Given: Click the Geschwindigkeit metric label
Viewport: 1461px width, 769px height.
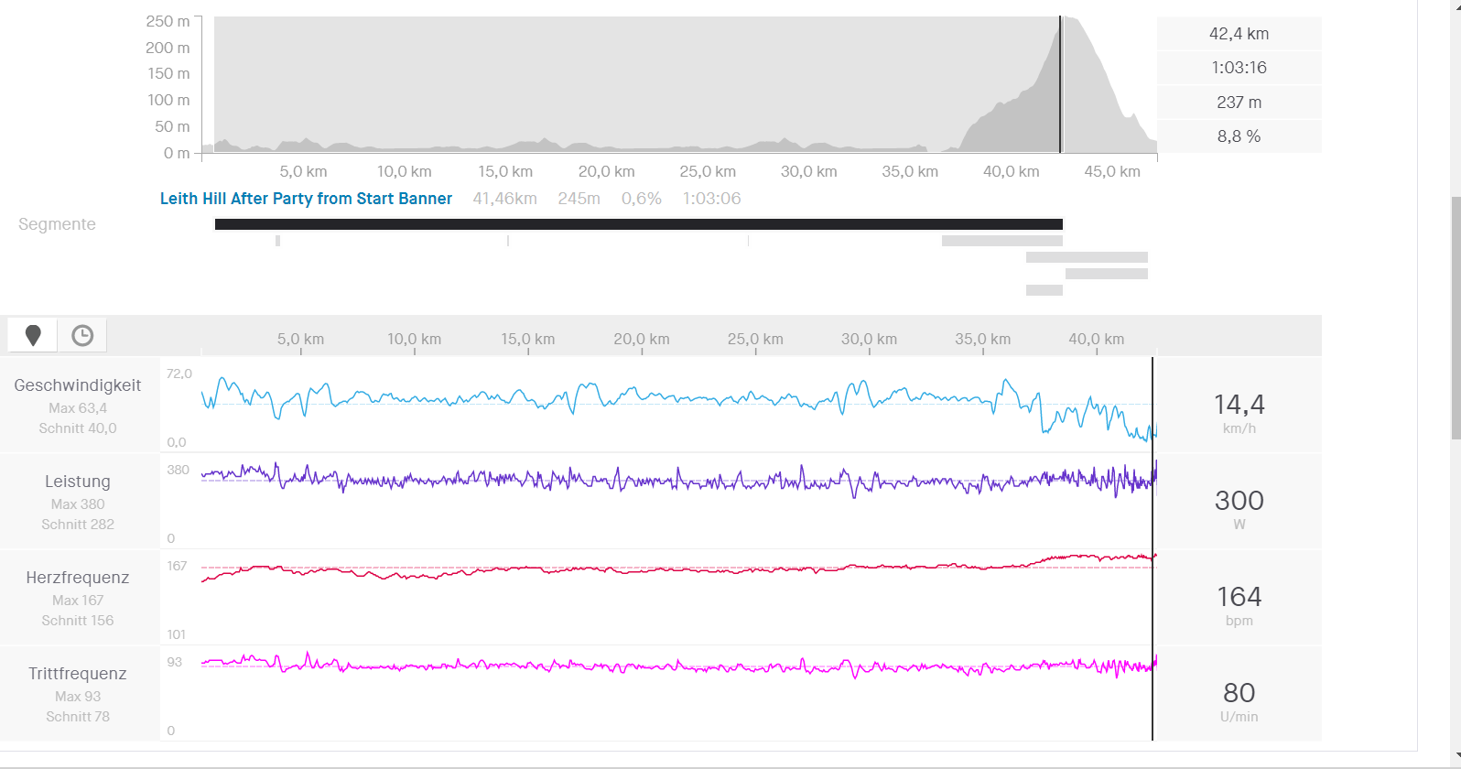Looking at the screenshot, I should (78, 385).
